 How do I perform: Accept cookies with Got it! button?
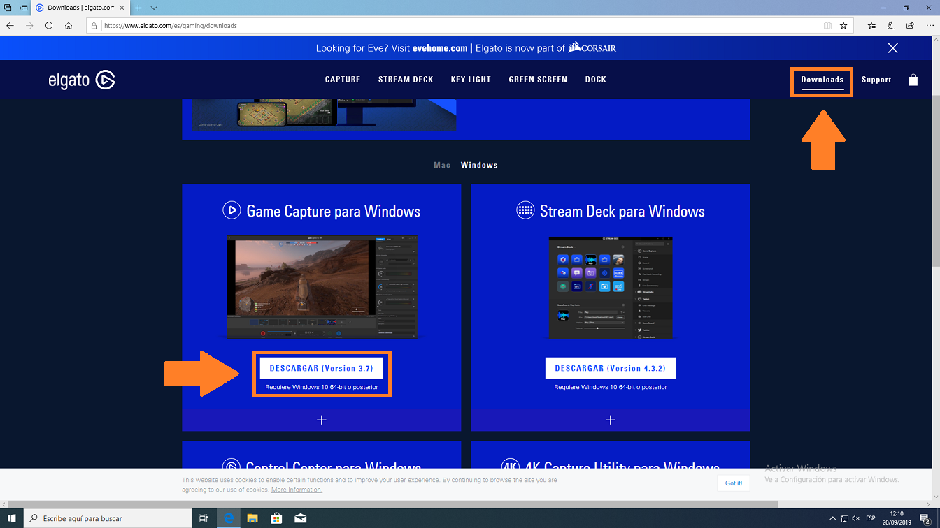click(x=733, y=483)
